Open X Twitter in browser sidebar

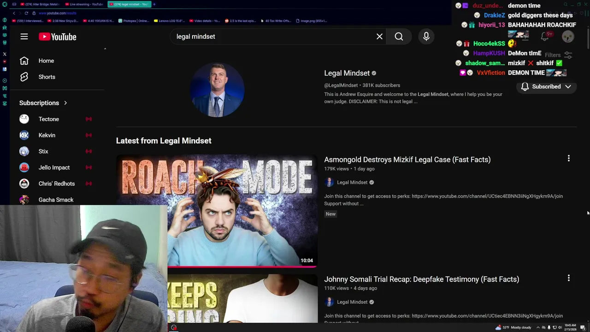[x=5, y=54]
